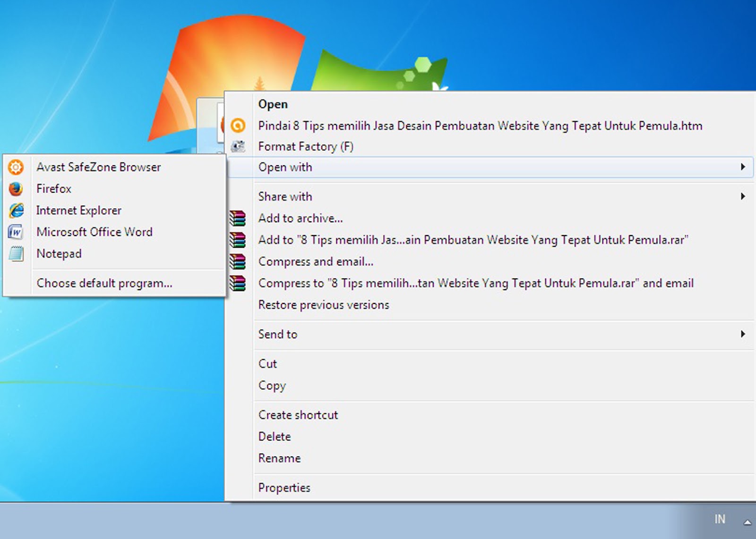Expand the Open with submenu arrow
Screen dimensions: 756x539
[x=743, y=167]
